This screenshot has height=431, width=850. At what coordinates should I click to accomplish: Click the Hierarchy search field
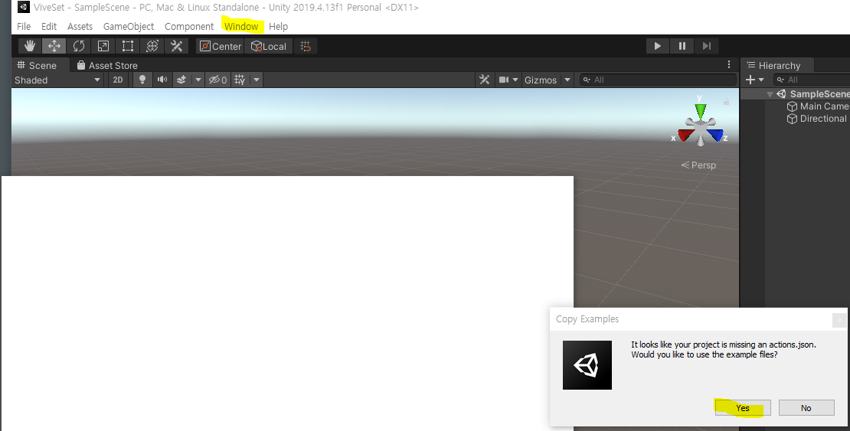[x=812, y=80]
